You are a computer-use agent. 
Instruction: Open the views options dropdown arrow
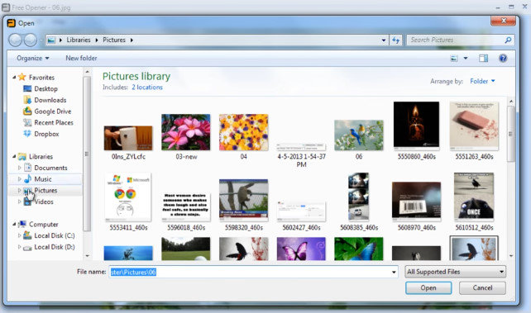coord(466,59)
